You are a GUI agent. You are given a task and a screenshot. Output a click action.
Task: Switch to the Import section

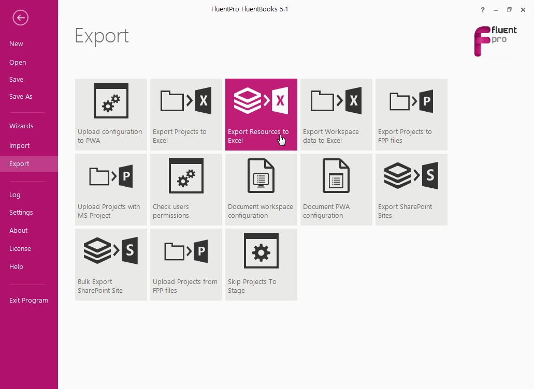[19, 145]
